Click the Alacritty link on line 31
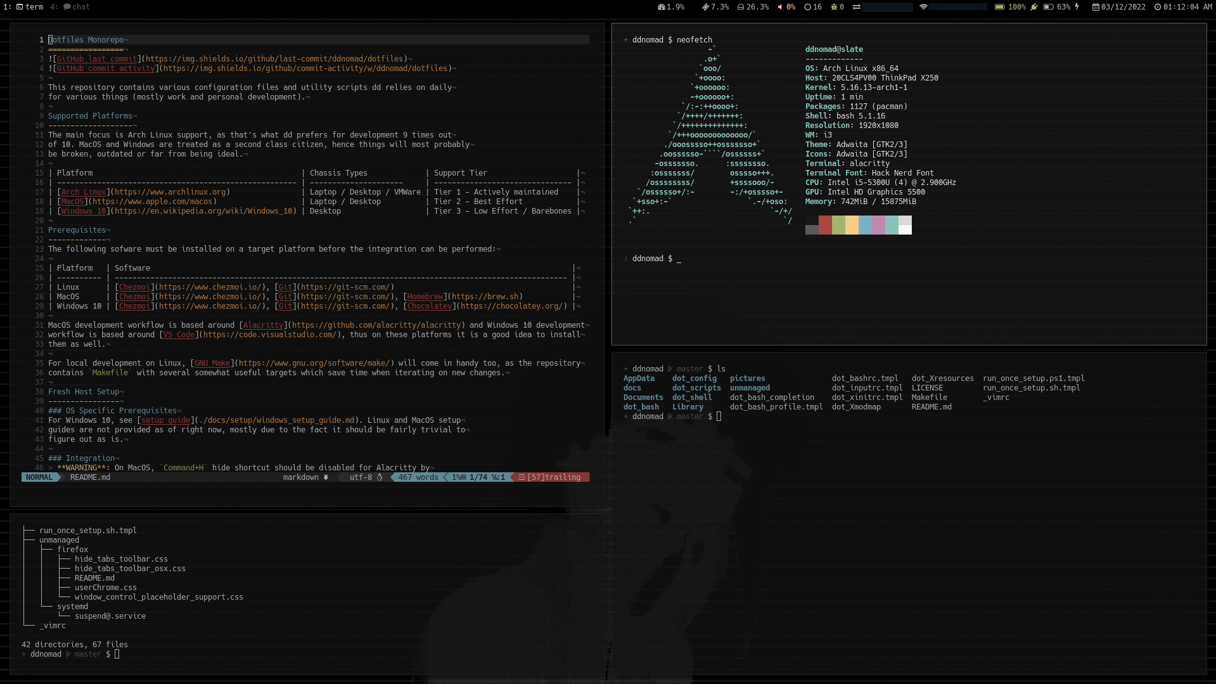Screen dimensions: 1216x684 263,325
